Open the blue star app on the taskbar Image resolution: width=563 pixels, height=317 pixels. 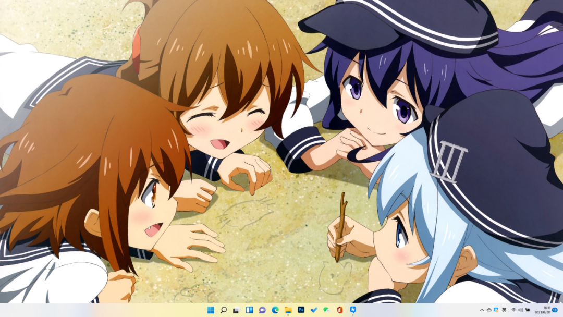(352, 310)
